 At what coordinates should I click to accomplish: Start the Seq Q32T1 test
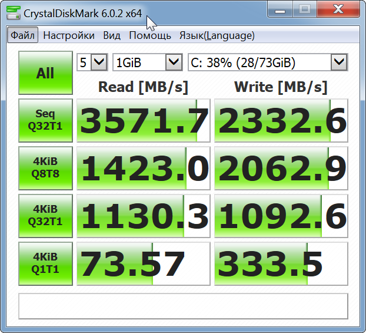45,120
